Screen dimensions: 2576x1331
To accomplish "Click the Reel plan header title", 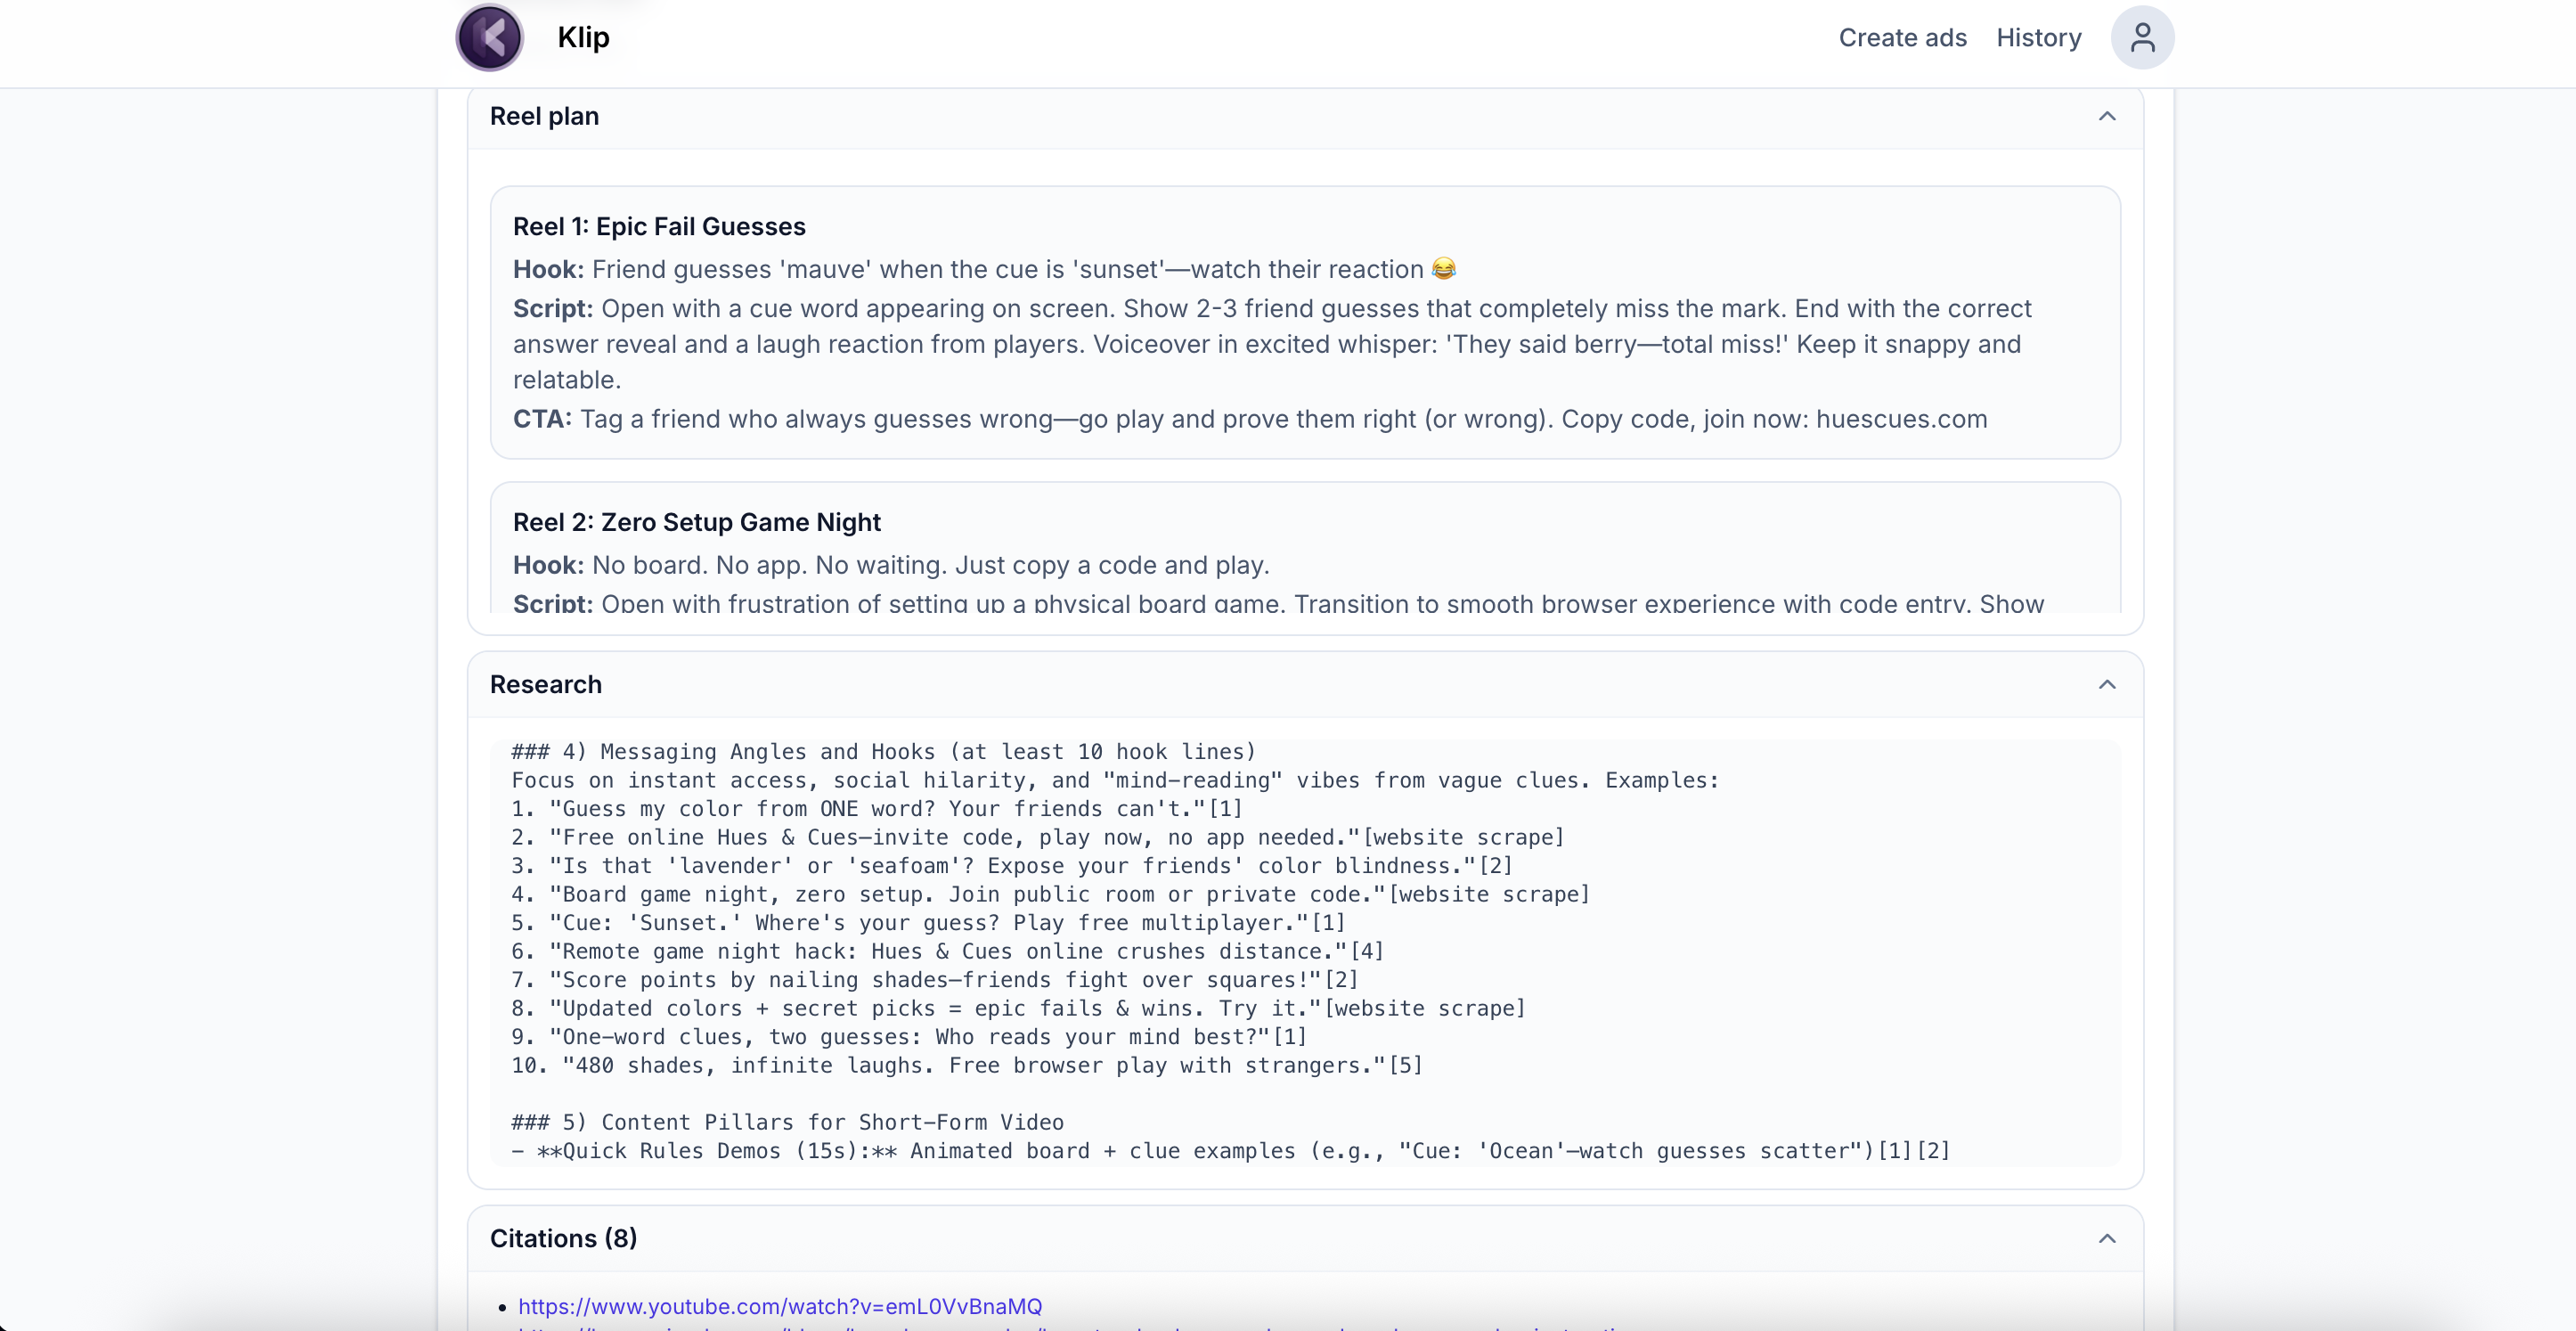I will 544,117.
